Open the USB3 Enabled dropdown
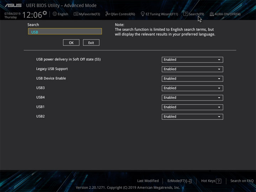The height and width of the screenshot is (192, 256). [192, 88]
